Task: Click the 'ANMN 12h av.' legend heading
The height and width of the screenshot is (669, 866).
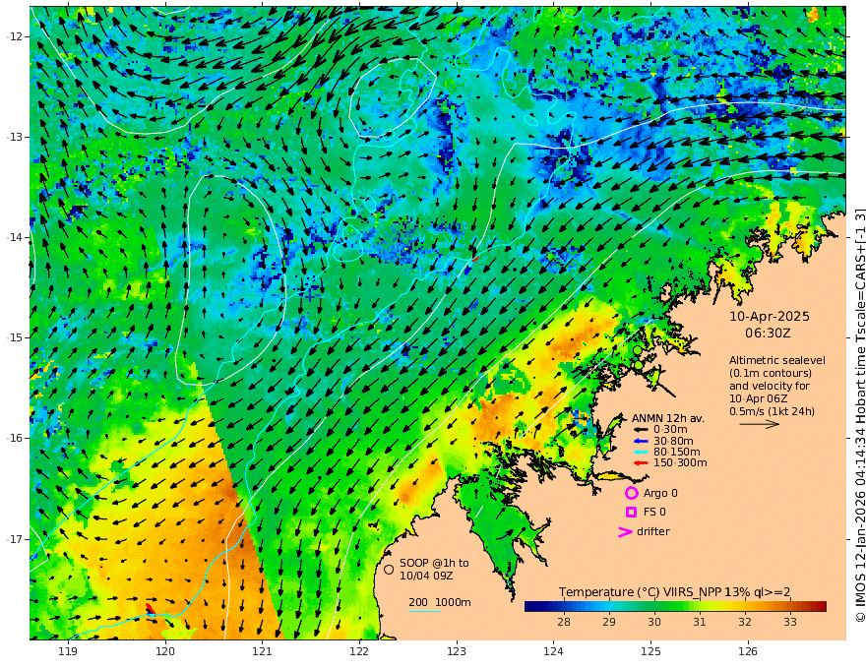Action: coord(668,418)
